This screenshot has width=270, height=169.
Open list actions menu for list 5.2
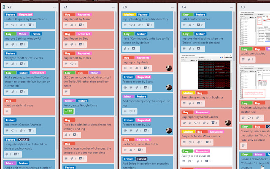pyautogui.click(x=54, y=7)
